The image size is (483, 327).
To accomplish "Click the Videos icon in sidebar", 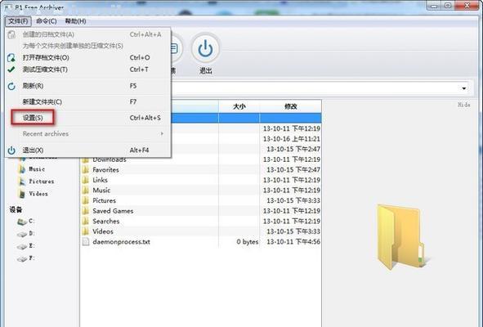I will (22, 194).
